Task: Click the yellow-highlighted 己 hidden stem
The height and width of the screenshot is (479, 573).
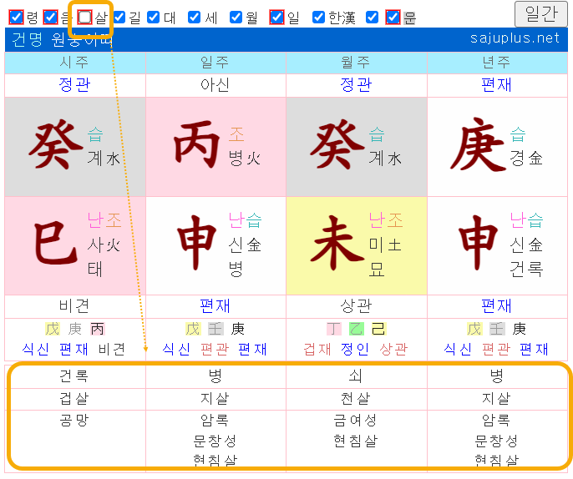Action: click(379, 330)
